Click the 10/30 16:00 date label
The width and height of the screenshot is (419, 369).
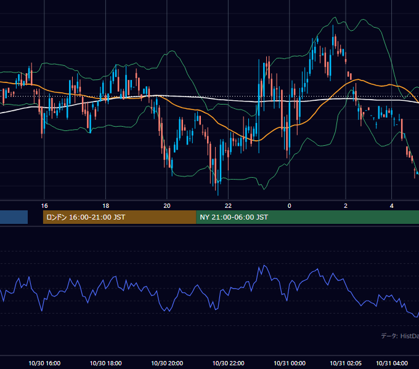[44, 363]
